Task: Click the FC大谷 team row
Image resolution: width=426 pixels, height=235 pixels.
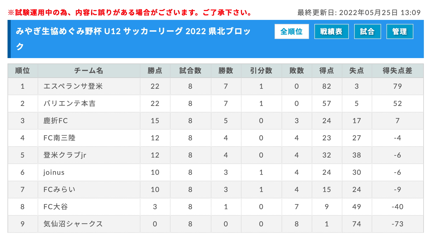Action: [x=215, y=207]
